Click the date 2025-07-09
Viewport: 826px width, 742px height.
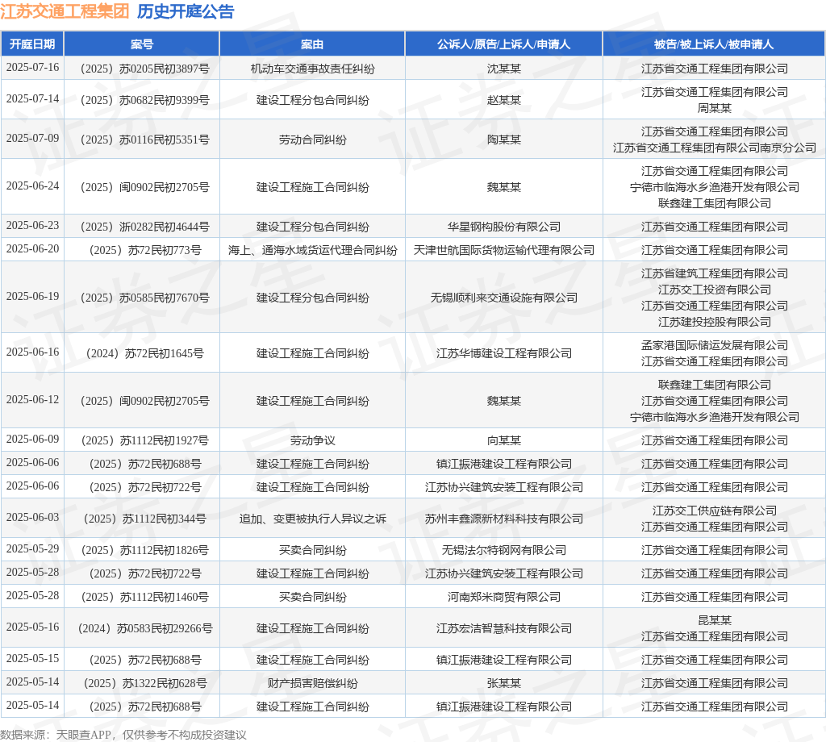coord(32,139)
